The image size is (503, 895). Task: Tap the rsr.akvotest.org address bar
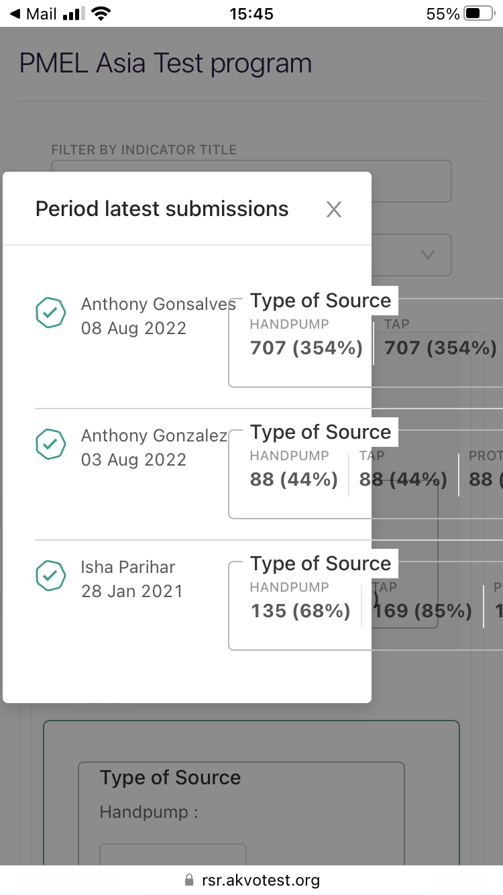260,880
